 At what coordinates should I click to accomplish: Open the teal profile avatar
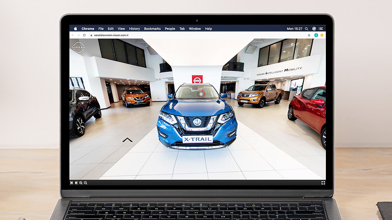316,35
